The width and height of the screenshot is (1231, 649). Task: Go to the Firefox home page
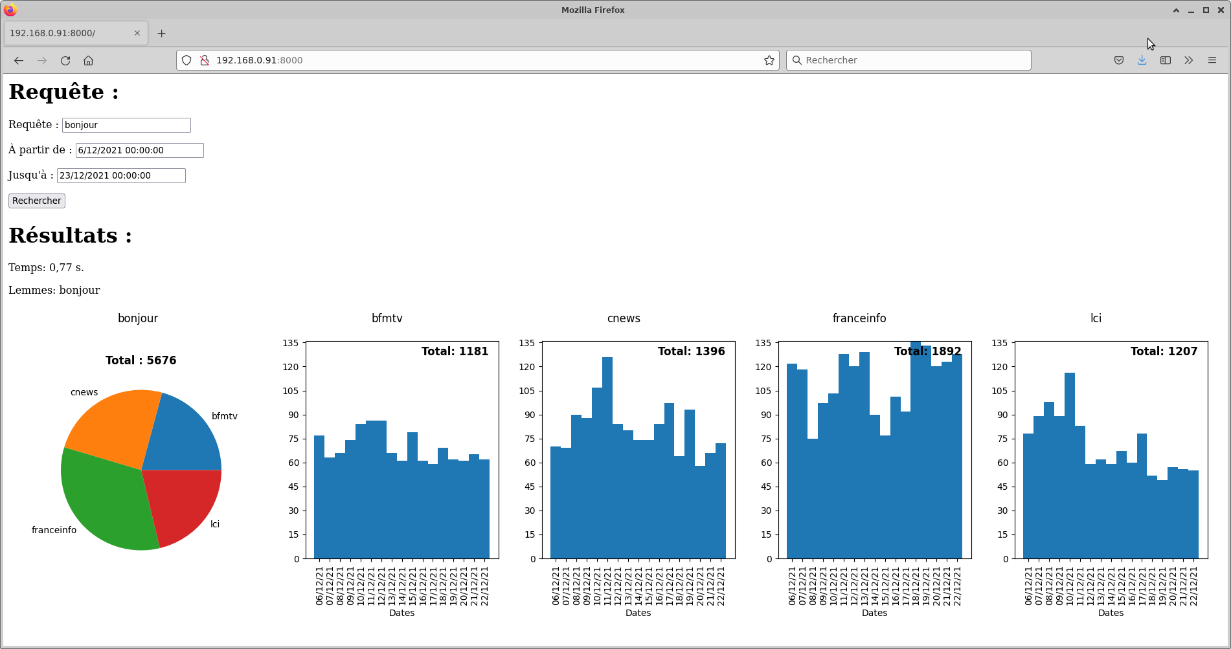click(89, 60)
